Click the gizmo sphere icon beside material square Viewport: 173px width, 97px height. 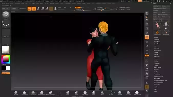56,9
